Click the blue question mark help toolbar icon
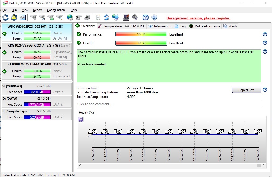Viewport: 272px width, 177px height. [x=145, y=18]
